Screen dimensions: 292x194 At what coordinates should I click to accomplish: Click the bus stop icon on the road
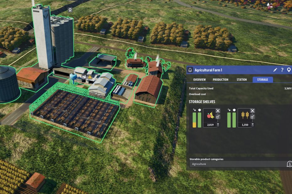[x=70, y=9]
